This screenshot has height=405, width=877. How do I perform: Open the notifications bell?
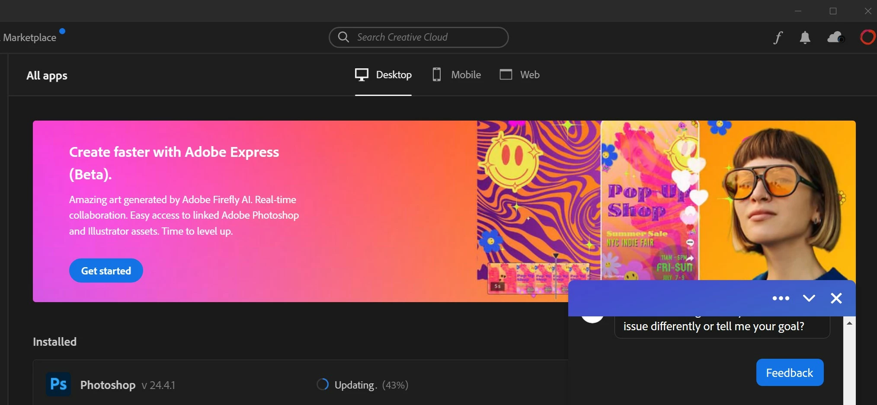coord(805,38)
